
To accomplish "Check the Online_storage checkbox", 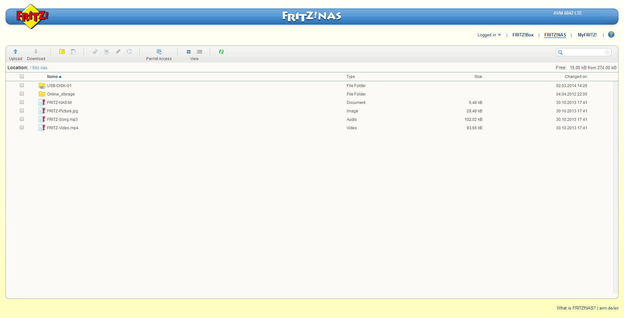I will coord(22,94).
